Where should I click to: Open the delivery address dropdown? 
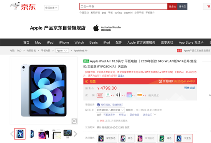110,110
